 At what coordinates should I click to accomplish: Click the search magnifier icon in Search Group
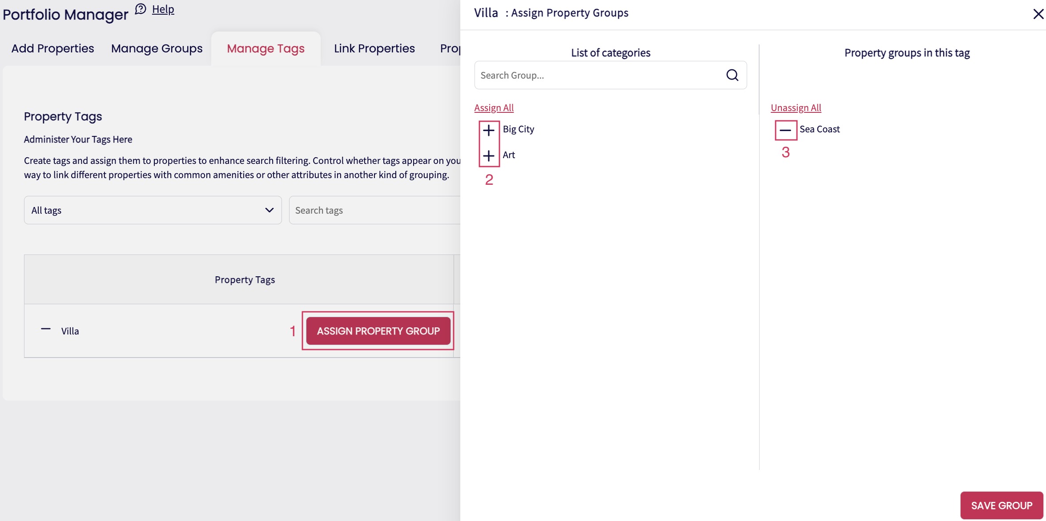point(732,75)
